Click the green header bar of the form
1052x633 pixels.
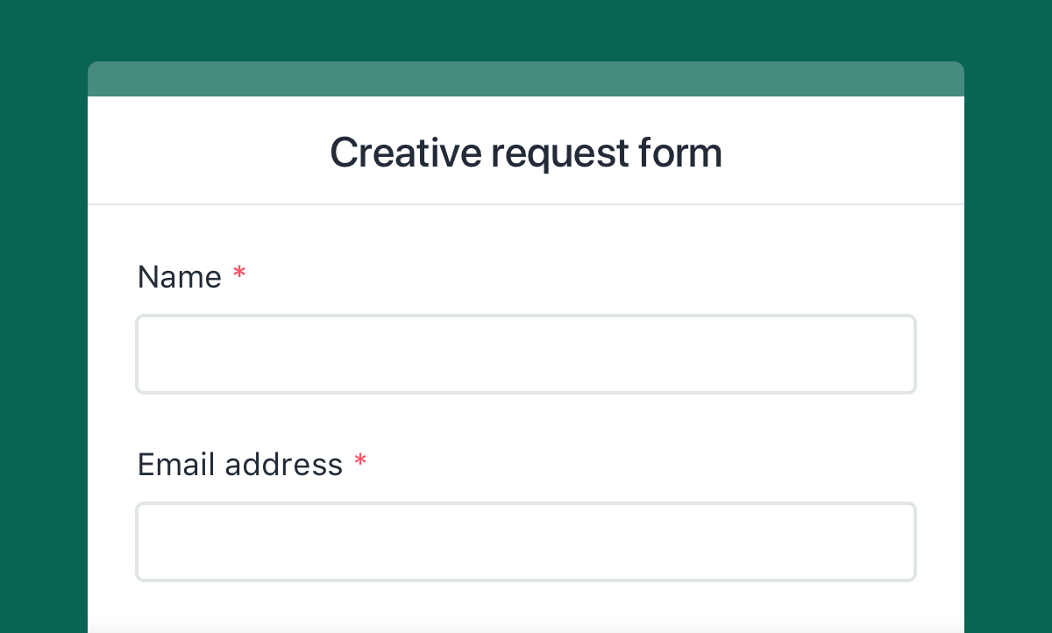526,78
